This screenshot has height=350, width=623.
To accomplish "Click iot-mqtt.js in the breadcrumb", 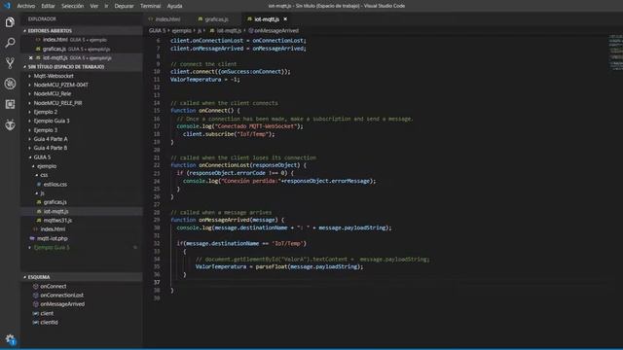I will 230,30.
